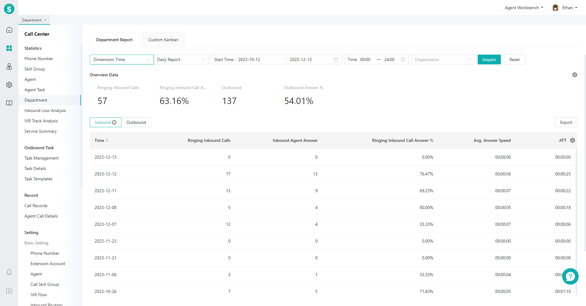Open the agent person icon in left rail
The height and width of the screenshot is (306, 586).
9,67
